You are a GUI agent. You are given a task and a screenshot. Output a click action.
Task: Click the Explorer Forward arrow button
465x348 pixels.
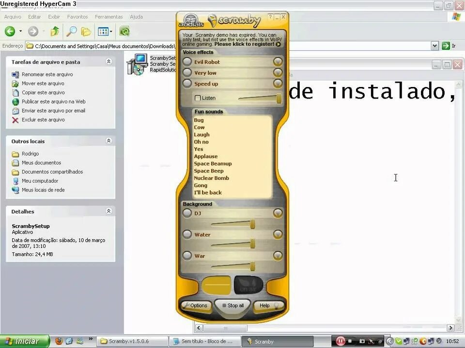(x=33, y=31)
